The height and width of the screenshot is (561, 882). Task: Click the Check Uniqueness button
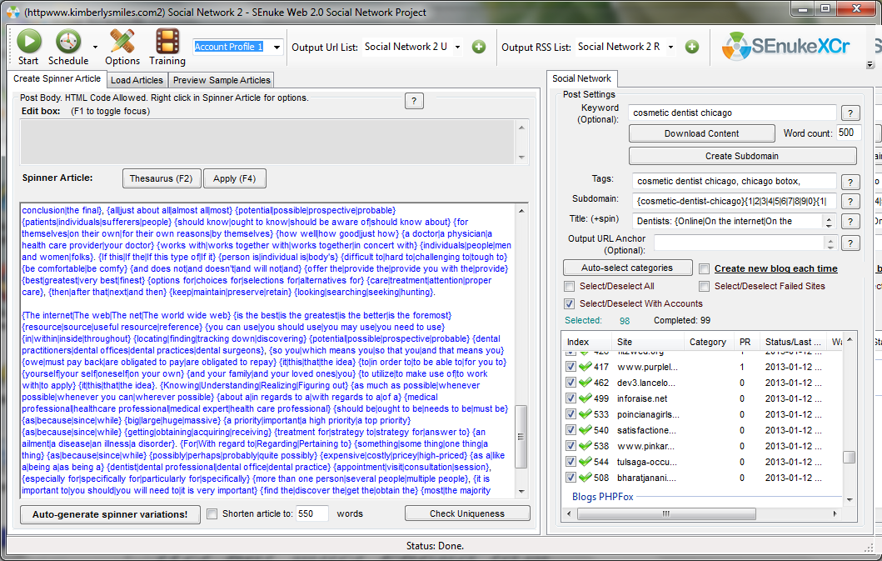[x=467, y=513]
